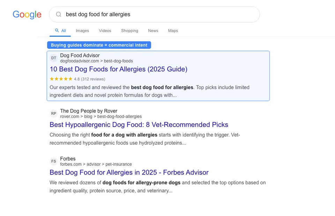Click the five-star rating under Dog Food Advisor
The image size is (335, 216).
[61, 79]
